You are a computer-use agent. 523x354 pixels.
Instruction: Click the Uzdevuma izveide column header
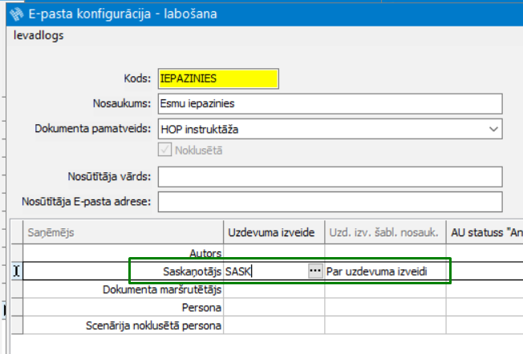pos(274,232)
